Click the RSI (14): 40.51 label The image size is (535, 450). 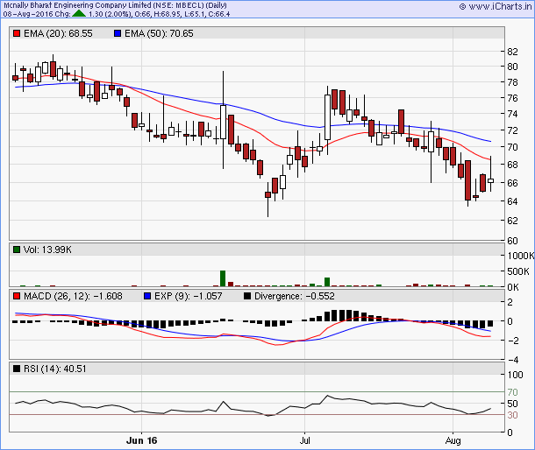[x=55, y=369]
